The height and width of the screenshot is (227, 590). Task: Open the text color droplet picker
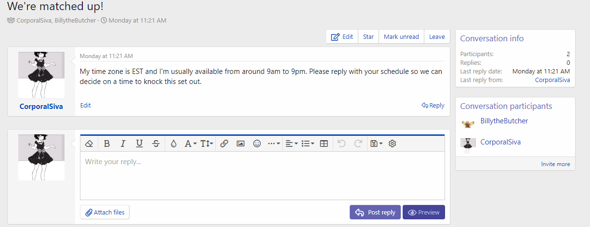pyautogui.click(x=173, y=143)
